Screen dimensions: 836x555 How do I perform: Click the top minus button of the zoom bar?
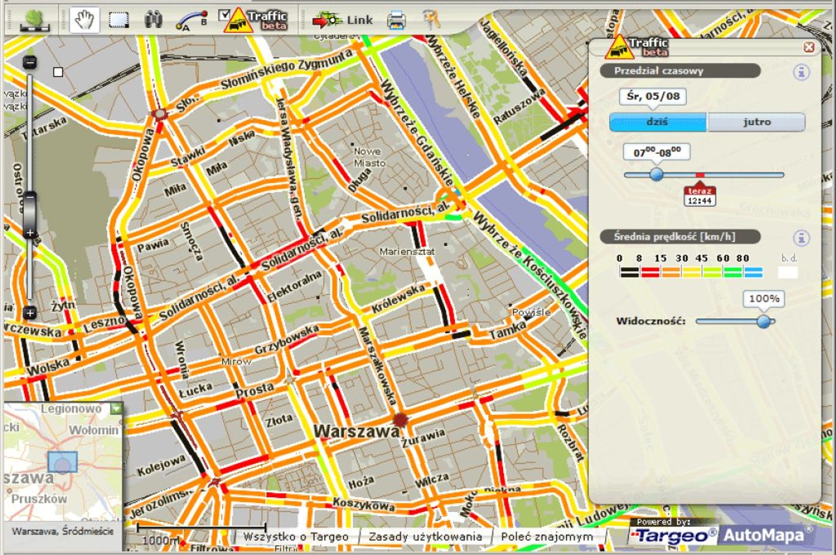point(30,62)
